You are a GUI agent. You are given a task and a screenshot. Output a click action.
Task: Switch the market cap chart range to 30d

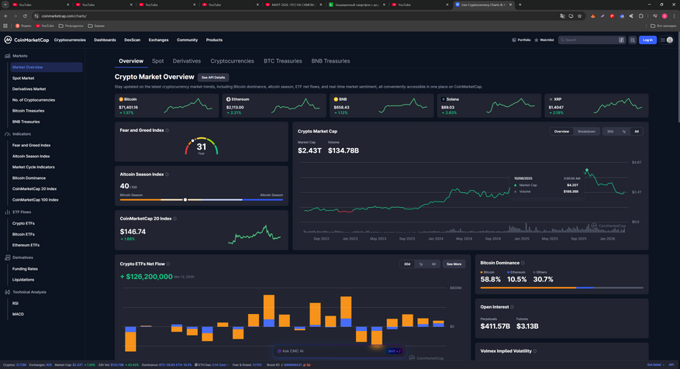point(610,131)
